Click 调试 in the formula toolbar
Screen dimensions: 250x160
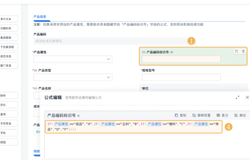pyautogui.click(x=240, y=115)
